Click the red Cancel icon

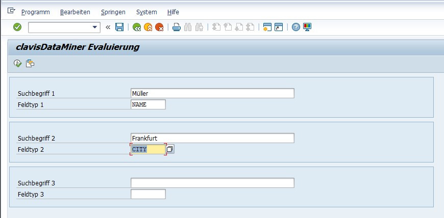tap(159, 27)
